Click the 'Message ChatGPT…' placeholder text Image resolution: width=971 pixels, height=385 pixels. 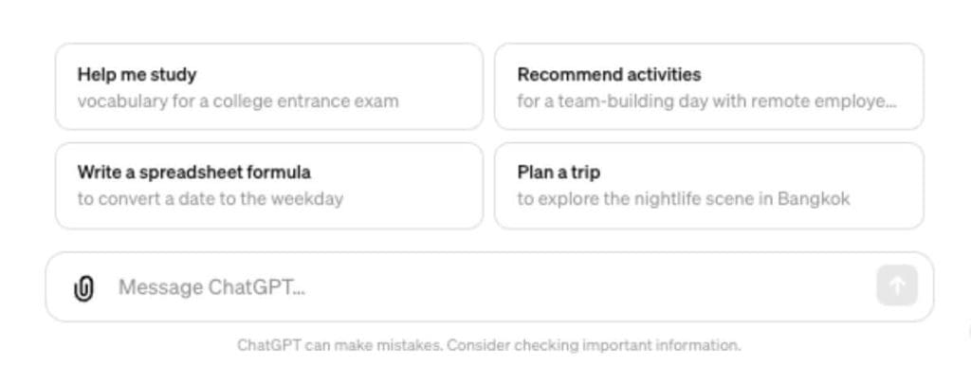pos(211,287)
